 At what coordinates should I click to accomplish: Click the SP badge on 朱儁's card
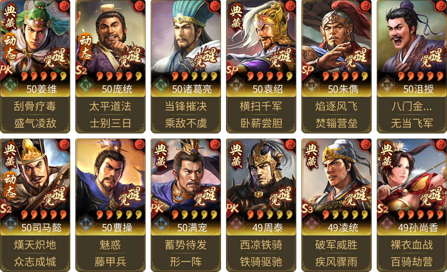pos(308,70)
